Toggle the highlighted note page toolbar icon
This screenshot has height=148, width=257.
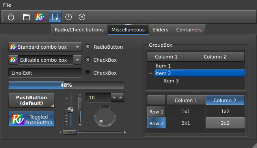[55, 17]
